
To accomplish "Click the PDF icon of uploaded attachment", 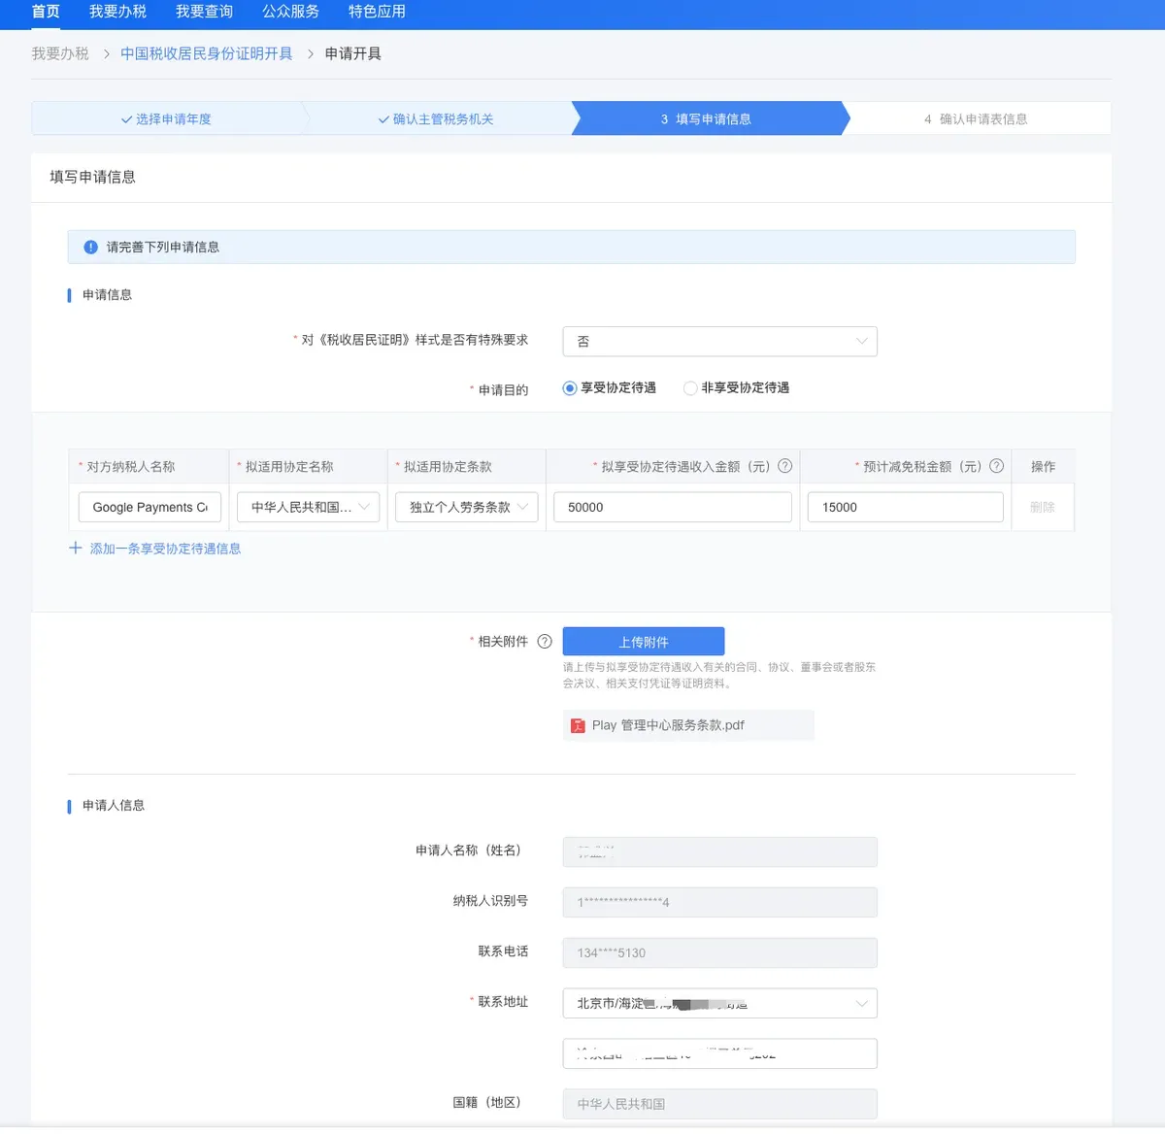I will pyautogui.click(x=578, y=725).
